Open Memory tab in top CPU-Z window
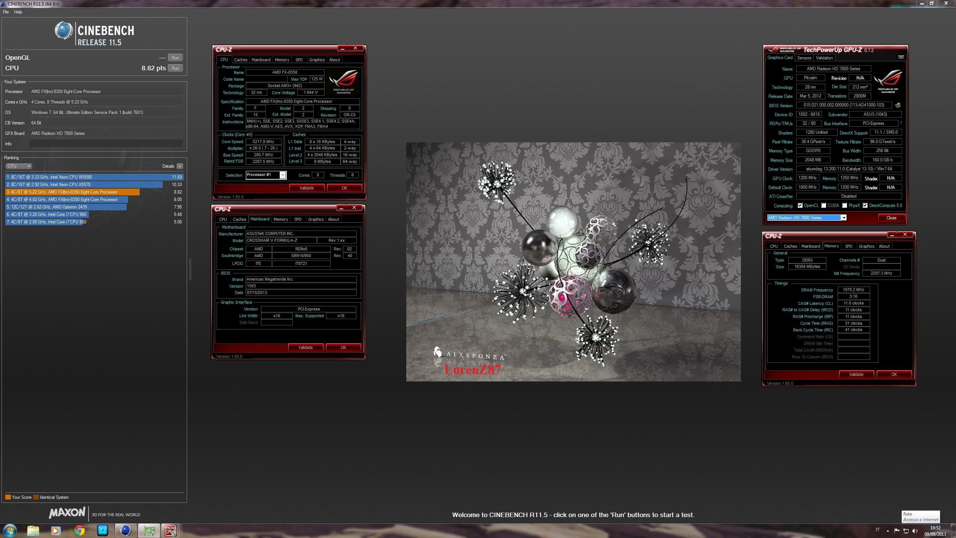 pos(282,60)
